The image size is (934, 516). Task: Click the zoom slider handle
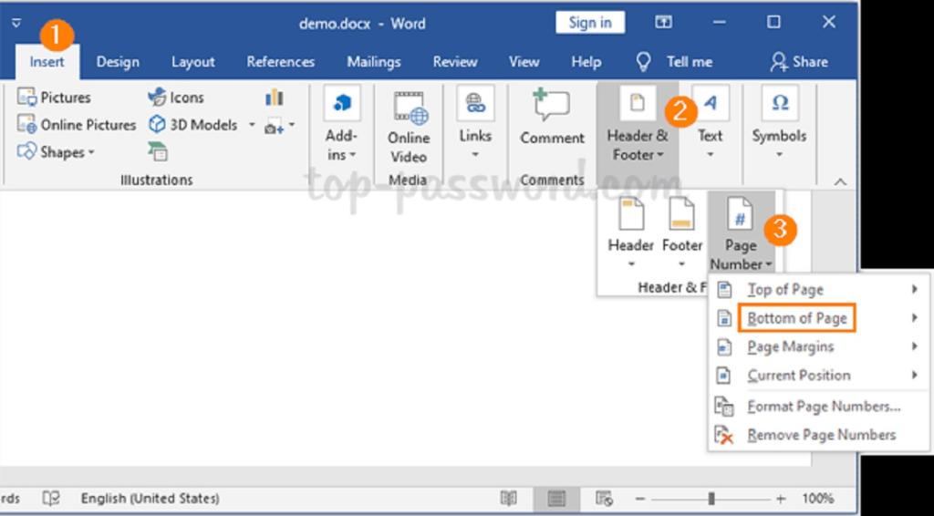711,499
